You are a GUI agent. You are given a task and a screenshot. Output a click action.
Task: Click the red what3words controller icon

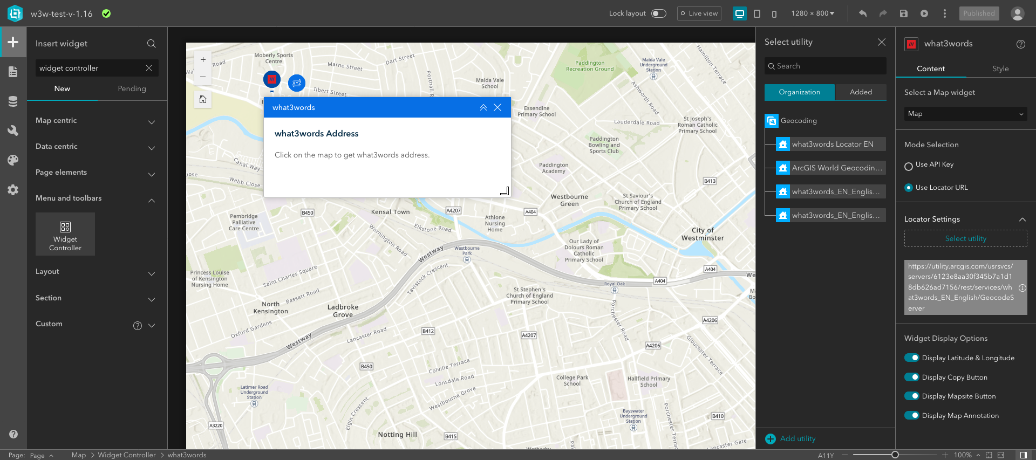tap(272, 79)
